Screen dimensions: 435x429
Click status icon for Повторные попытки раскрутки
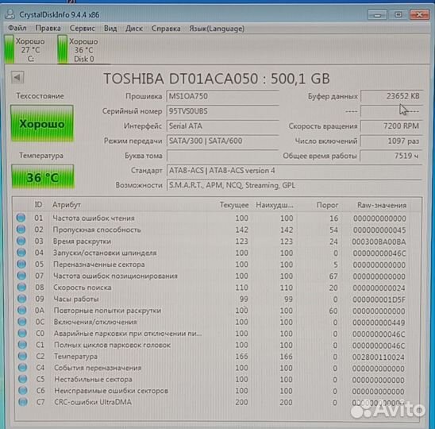point(22,310)
